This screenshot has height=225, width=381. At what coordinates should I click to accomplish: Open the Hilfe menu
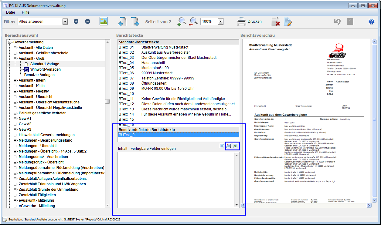click(x=26, y=12)
